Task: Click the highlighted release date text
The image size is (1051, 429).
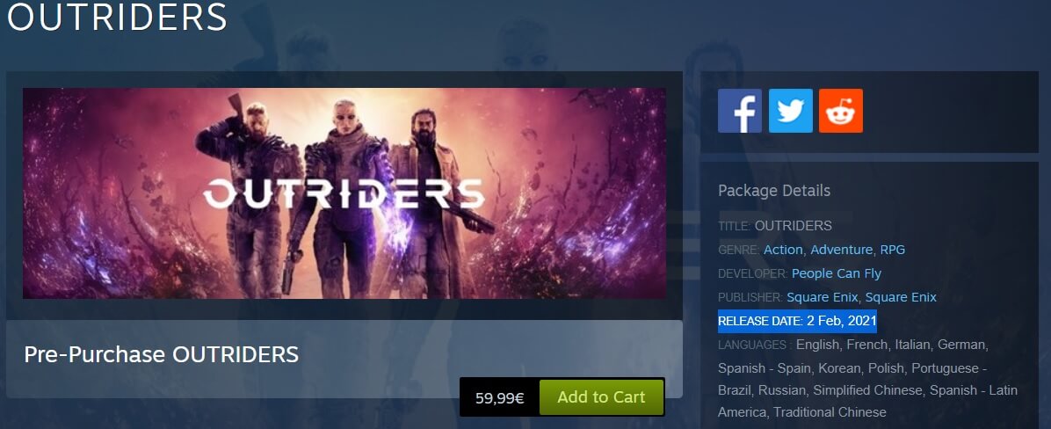Action: click(x=797, y=321)
